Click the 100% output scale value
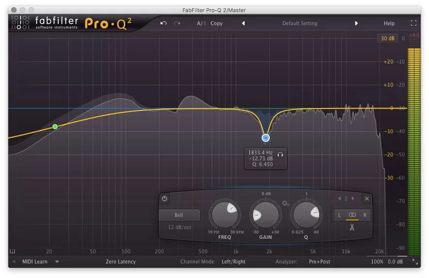 click(x=377, y=262)
